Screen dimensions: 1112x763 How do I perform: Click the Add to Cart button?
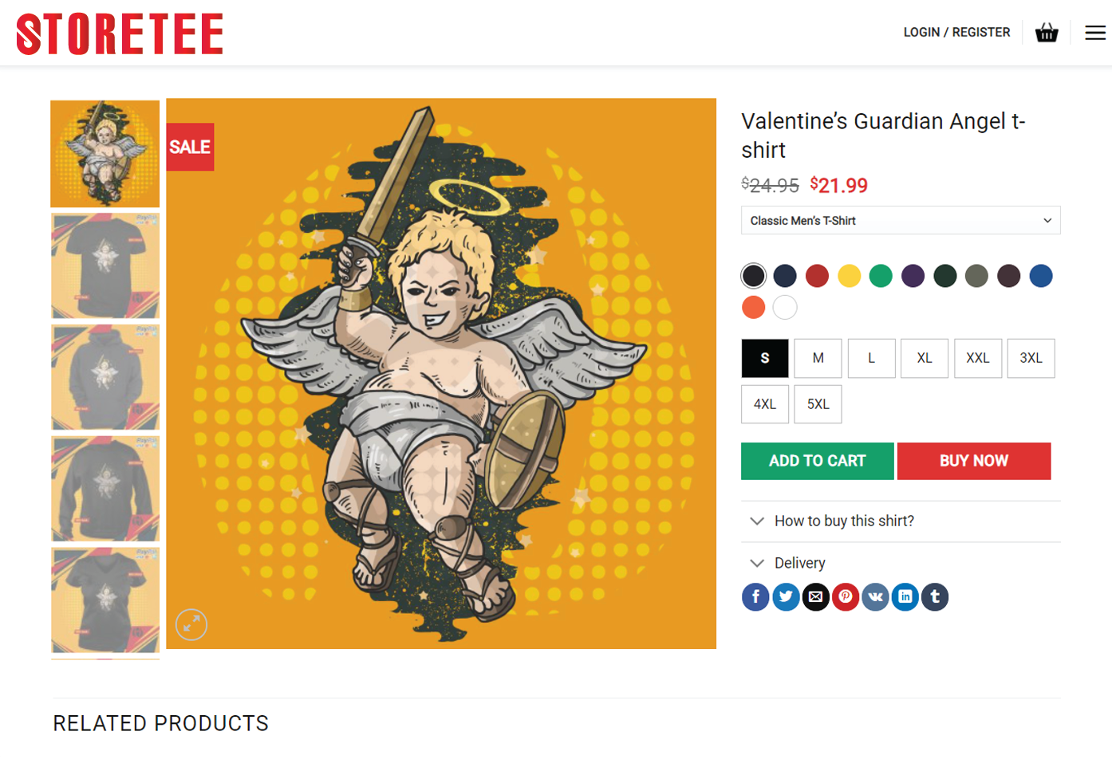point(818,461)
